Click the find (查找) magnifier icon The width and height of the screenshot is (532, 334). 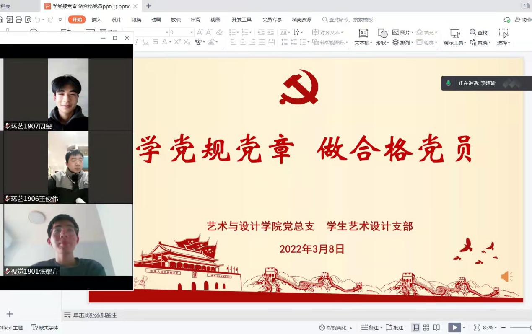[x=473, y=32]
